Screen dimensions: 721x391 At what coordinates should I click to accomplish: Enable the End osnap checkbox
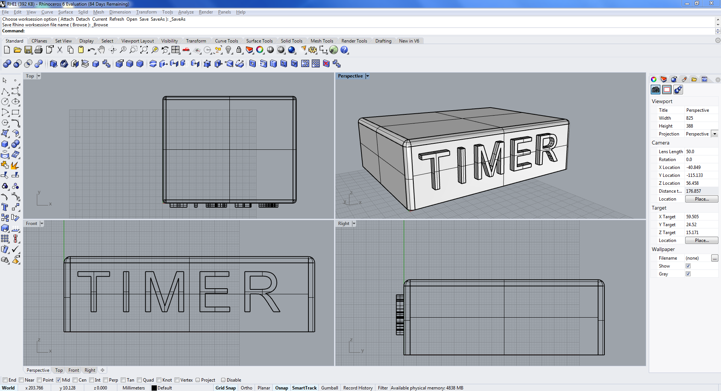tap(5, 380)
